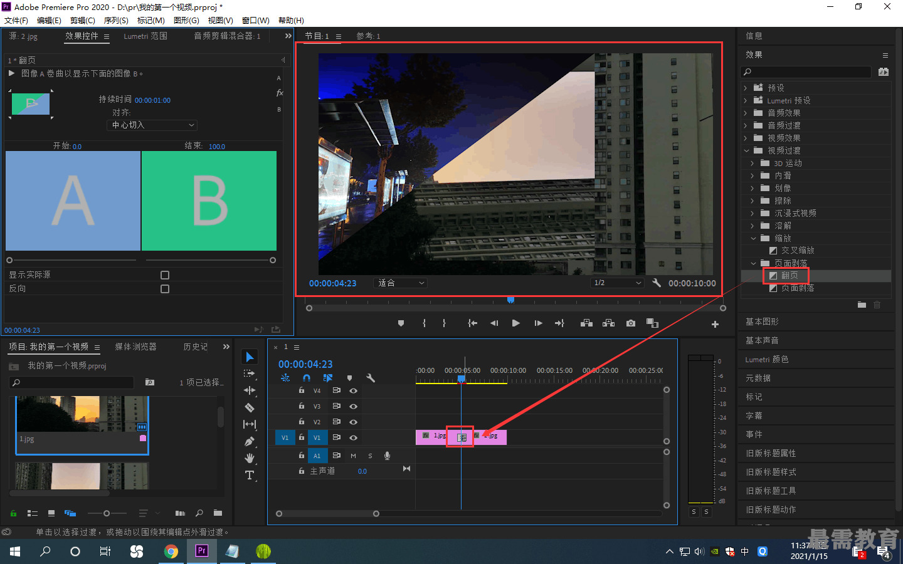Step forward one frame

pos(538,323)
